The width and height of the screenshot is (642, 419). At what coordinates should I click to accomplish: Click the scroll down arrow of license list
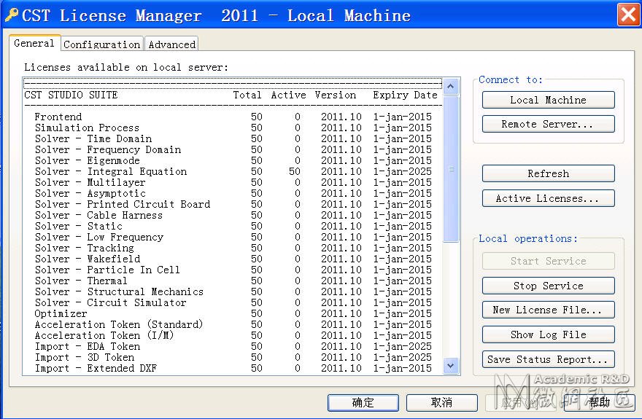451,366
